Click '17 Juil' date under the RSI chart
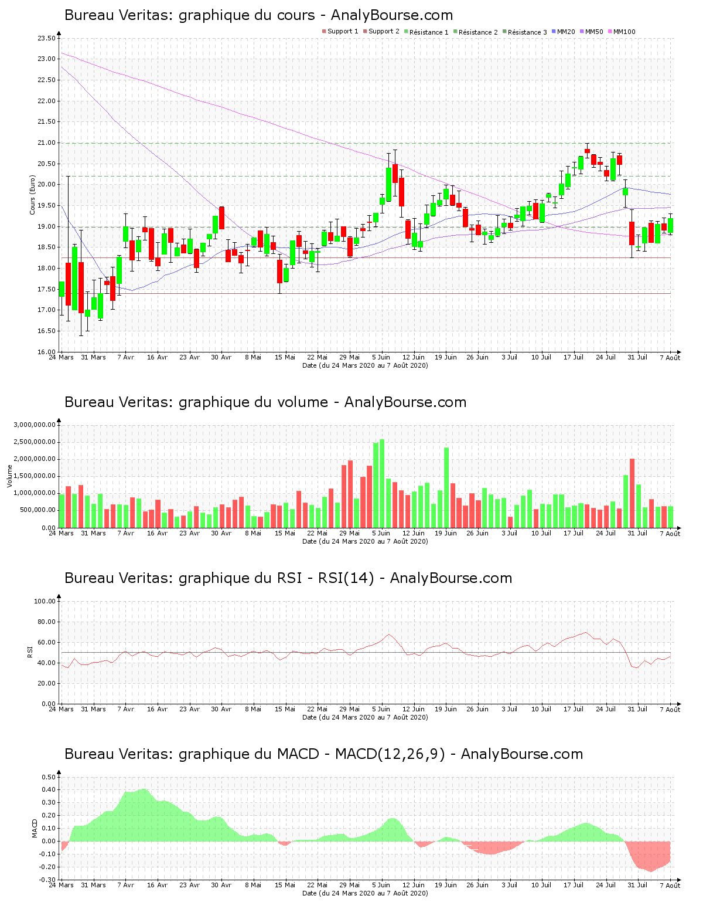The height and width of the screenshot is (909, 703). (x=574, y=709)
